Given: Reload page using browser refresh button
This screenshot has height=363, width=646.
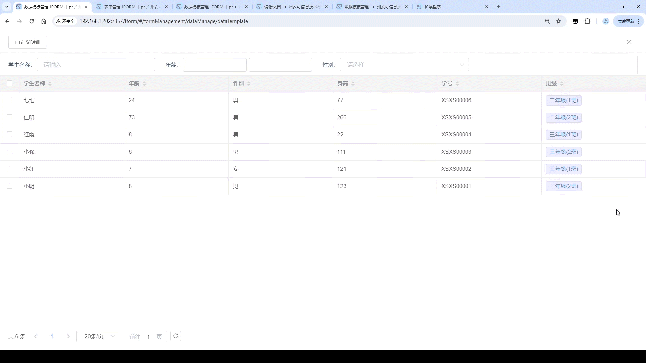Looking at the screenshot, I should [x=32, y=21].
